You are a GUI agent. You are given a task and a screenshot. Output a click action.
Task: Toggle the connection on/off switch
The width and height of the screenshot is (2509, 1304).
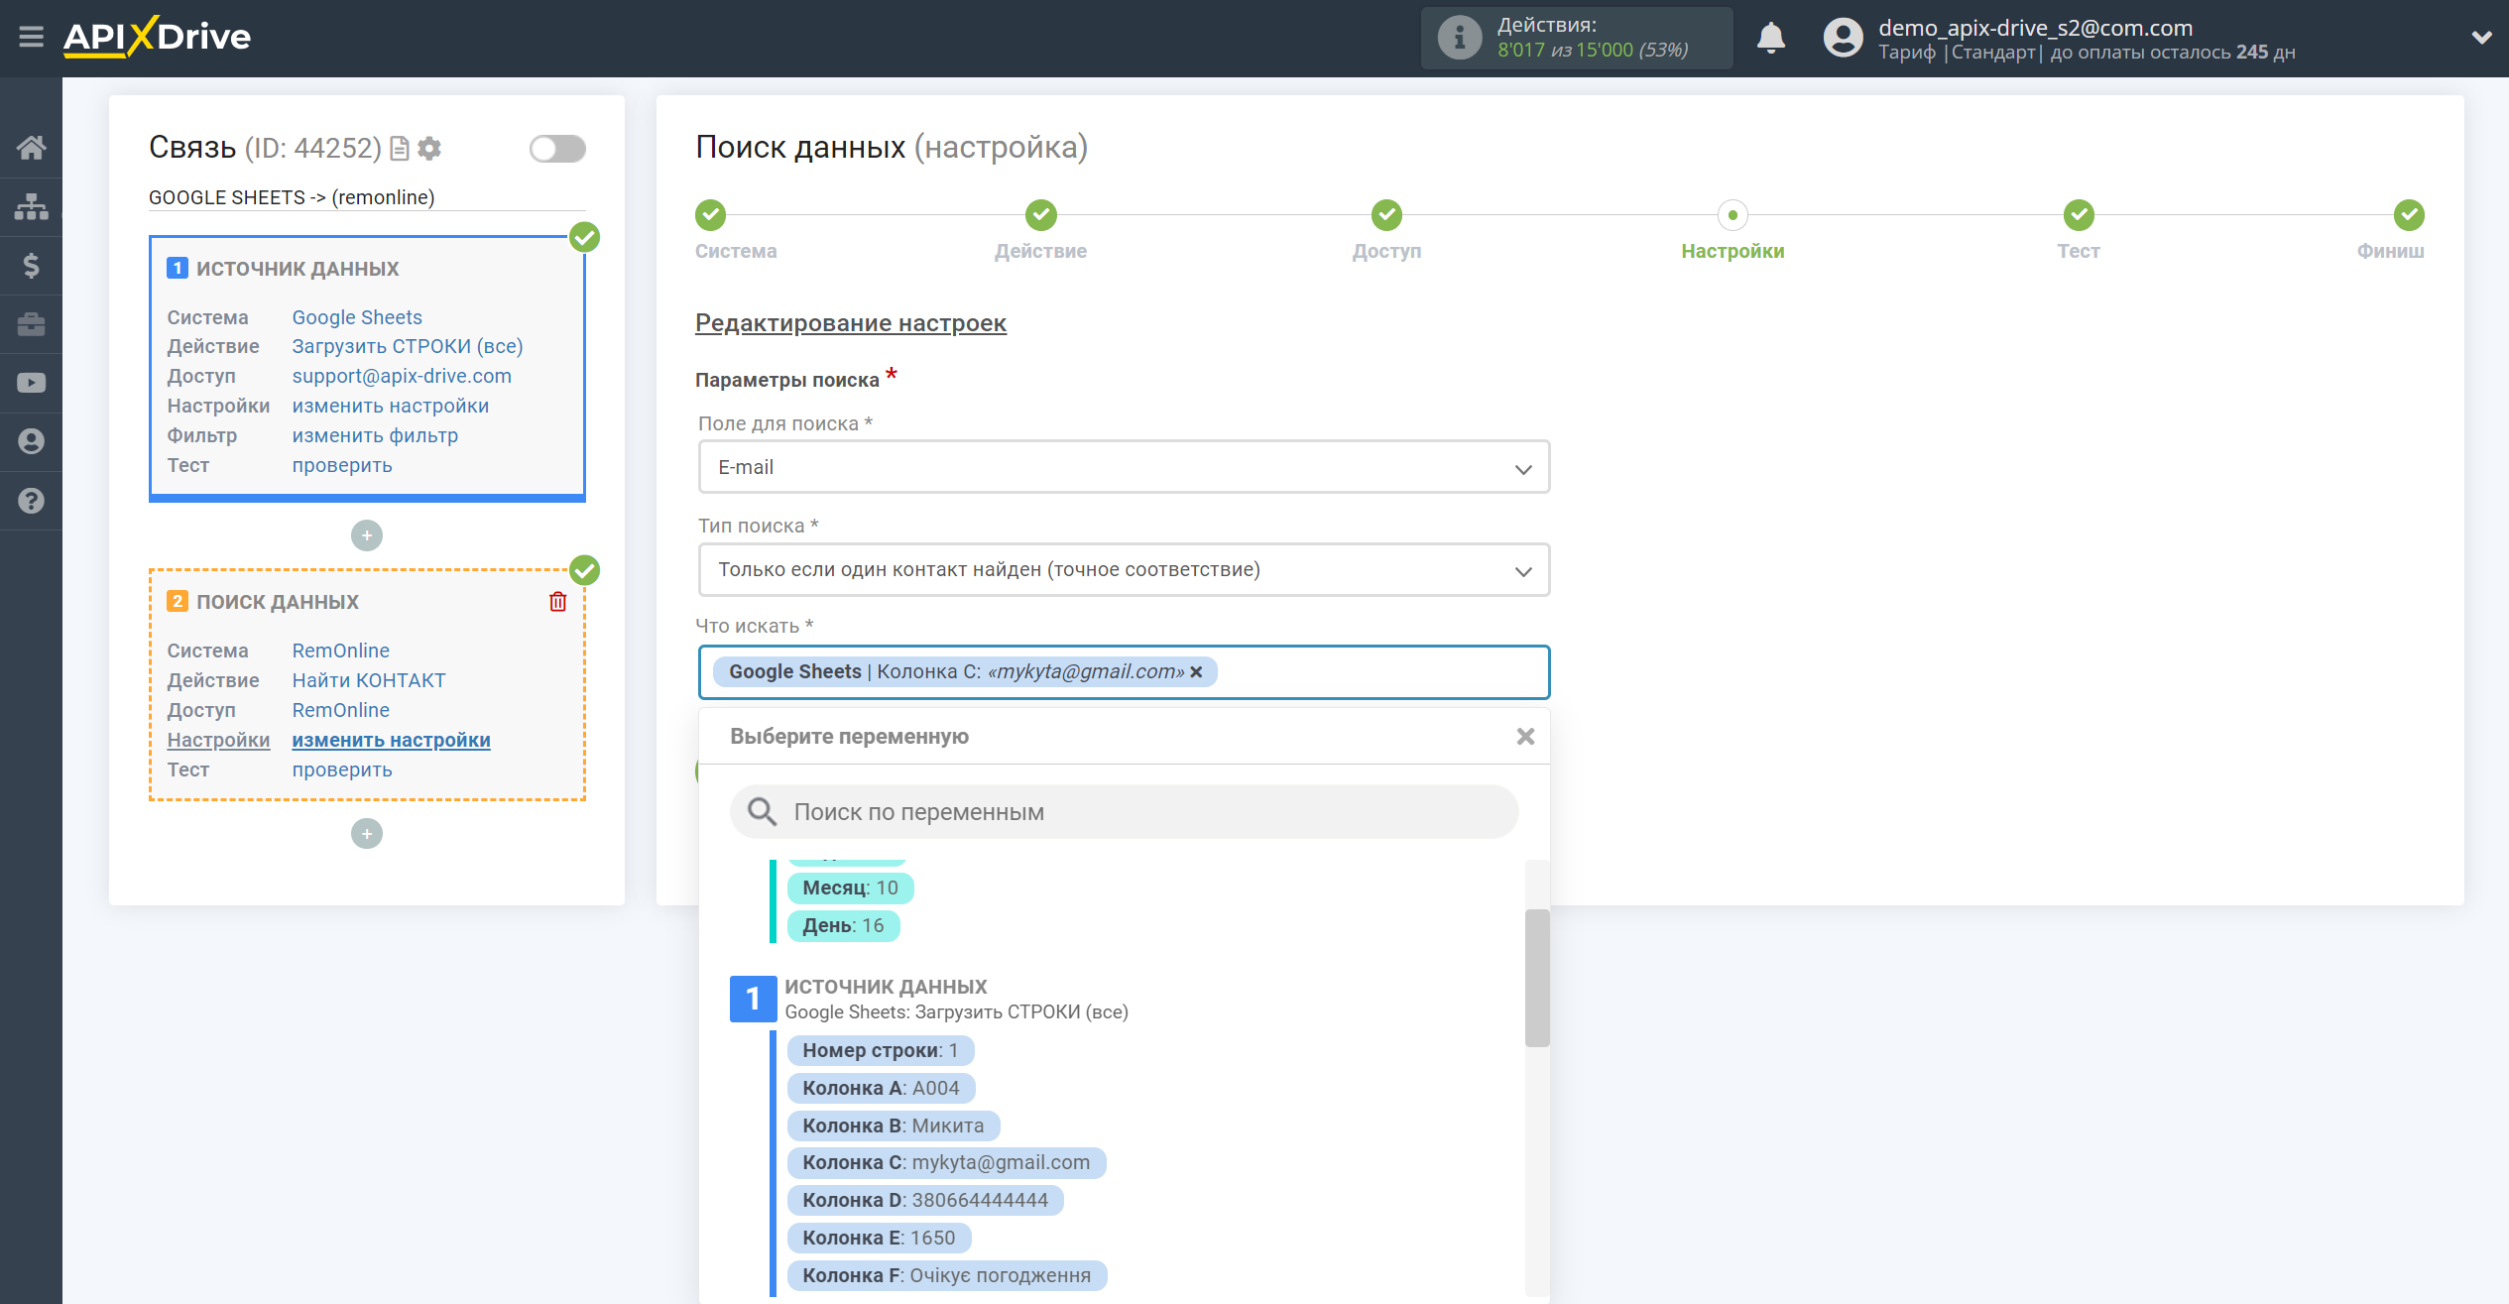point(557,149)
